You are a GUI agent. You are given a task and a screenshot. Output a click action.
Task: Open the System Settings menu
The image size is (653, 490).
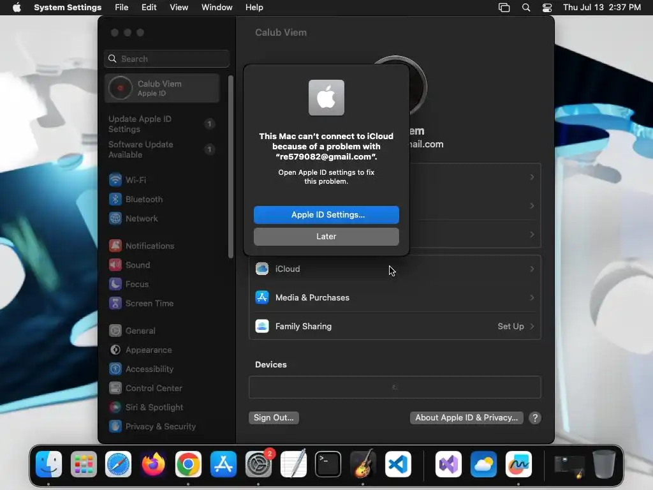(68, 8)
